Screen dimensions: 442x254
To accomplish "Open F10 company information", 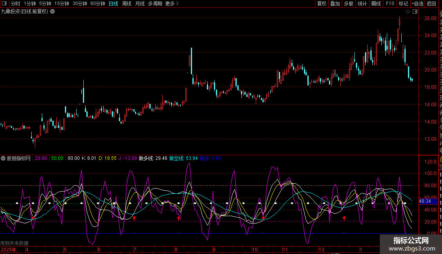I will click(x=390, y=4).
